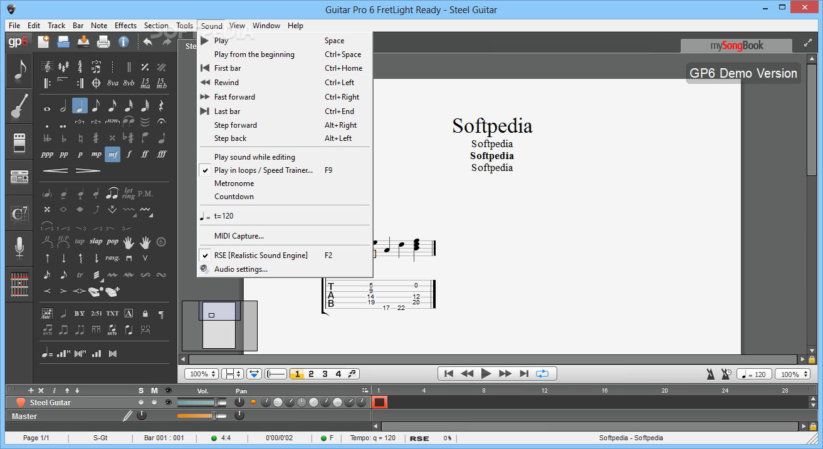This screenshot has width=823, height=449.
Task: Select the half note duration
Action: (x=63, y=106)
